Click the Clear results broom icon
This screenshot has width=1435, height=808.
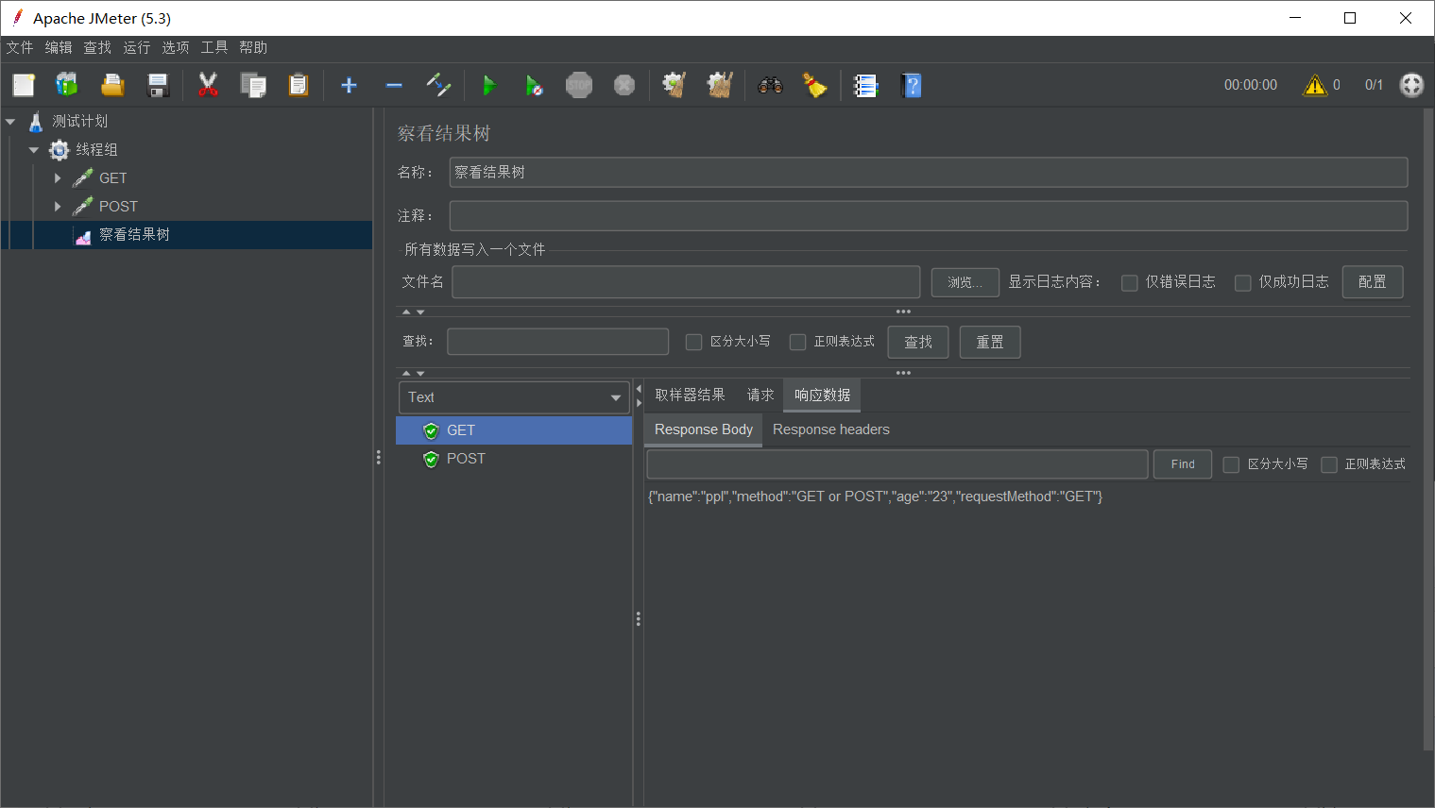pyautogui.click(x=674, y=85)
